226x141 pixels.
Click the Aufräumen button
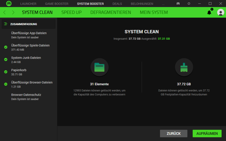pyautogui.click(x=207, y=133)
